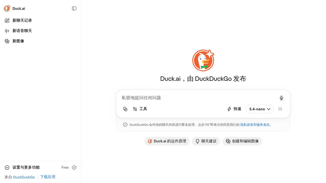Click the Free plan label
The width and height of the screenshot is (326, 183).
65,168
